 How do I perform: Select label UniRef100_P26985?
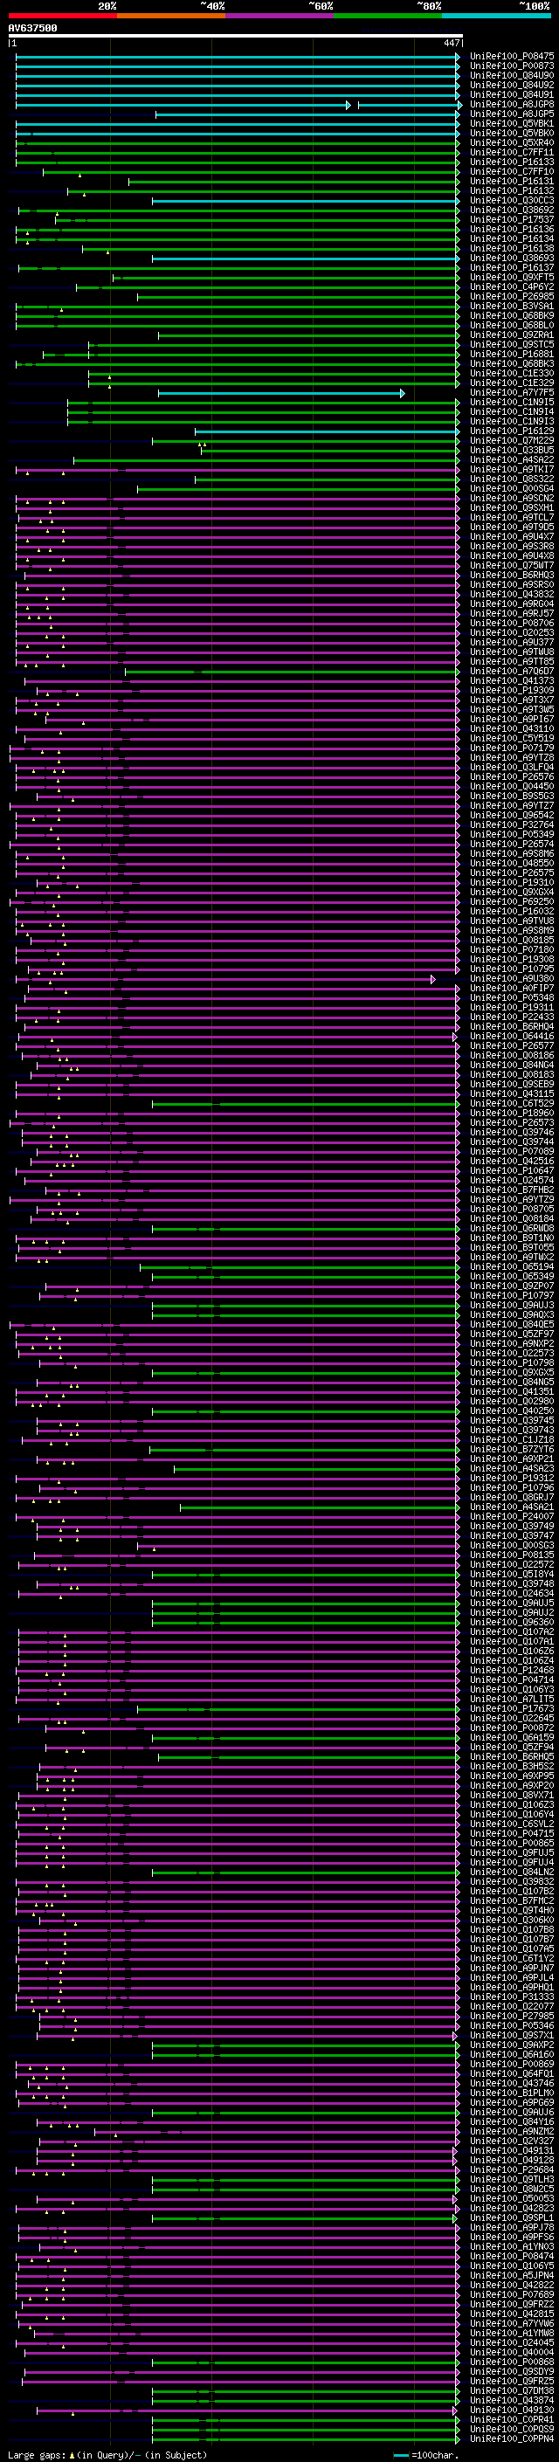coord(512,296)
